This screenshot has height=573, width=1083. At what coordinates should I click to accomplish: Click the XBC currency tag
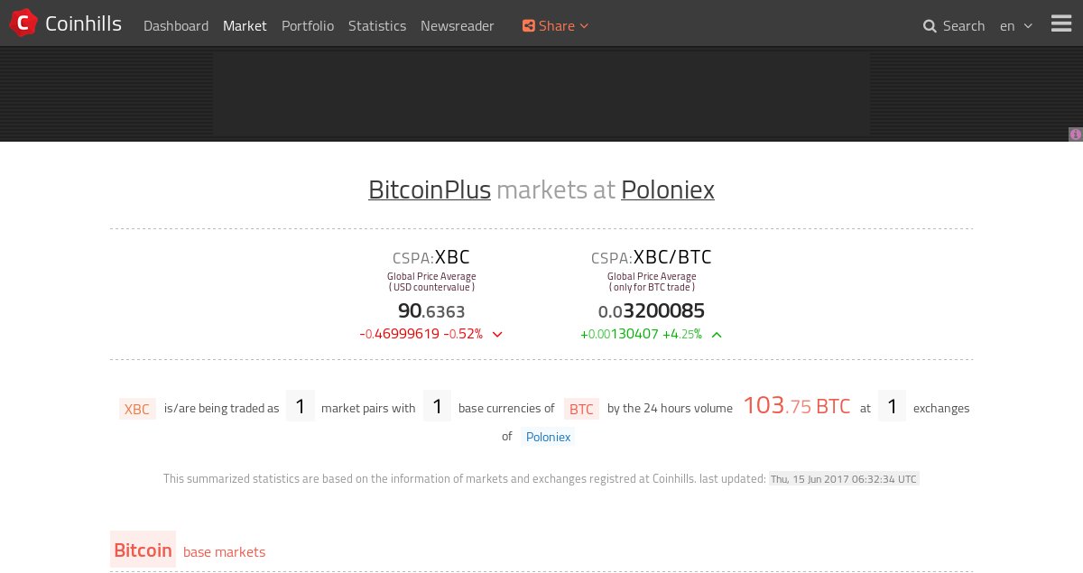coord(137,409)
